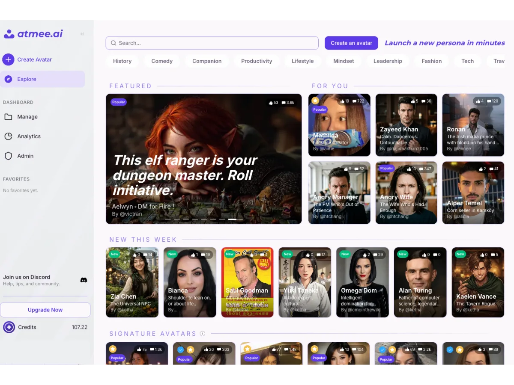
Task: Click the Credits value 107.22
Action: pyautogui.click(x=80, y=327)
